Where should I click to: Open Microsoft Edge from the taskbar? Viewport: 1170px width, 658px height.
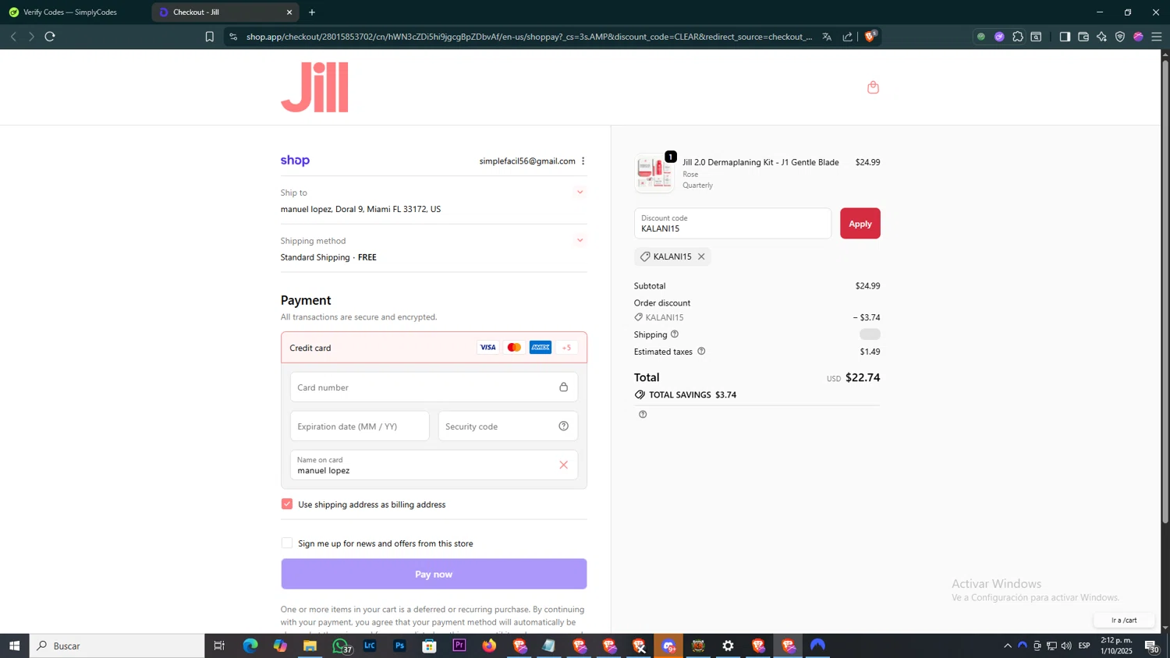click(250, 646)
